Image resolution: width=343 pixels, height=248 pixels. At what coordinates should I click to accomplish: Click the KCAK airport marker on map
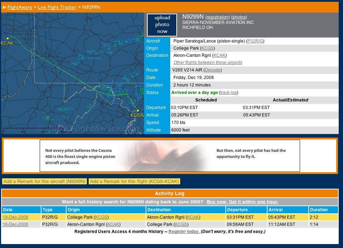pyautogui.click(x=8, y=39)
